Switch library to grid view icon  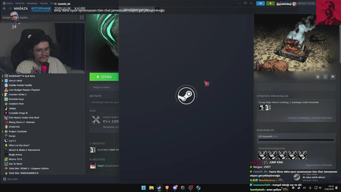(82, 17)
